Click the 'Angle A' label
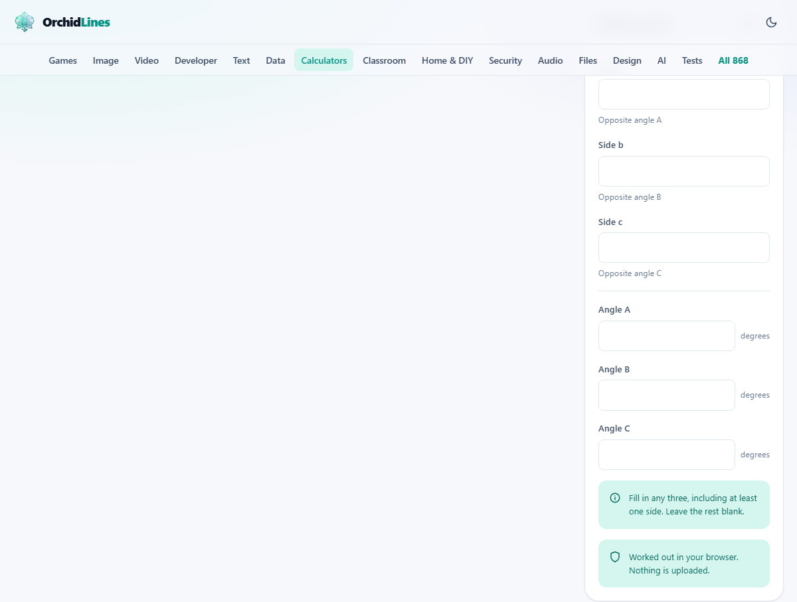This screenshot has width=797, height=602. click(x=614, y=309)
